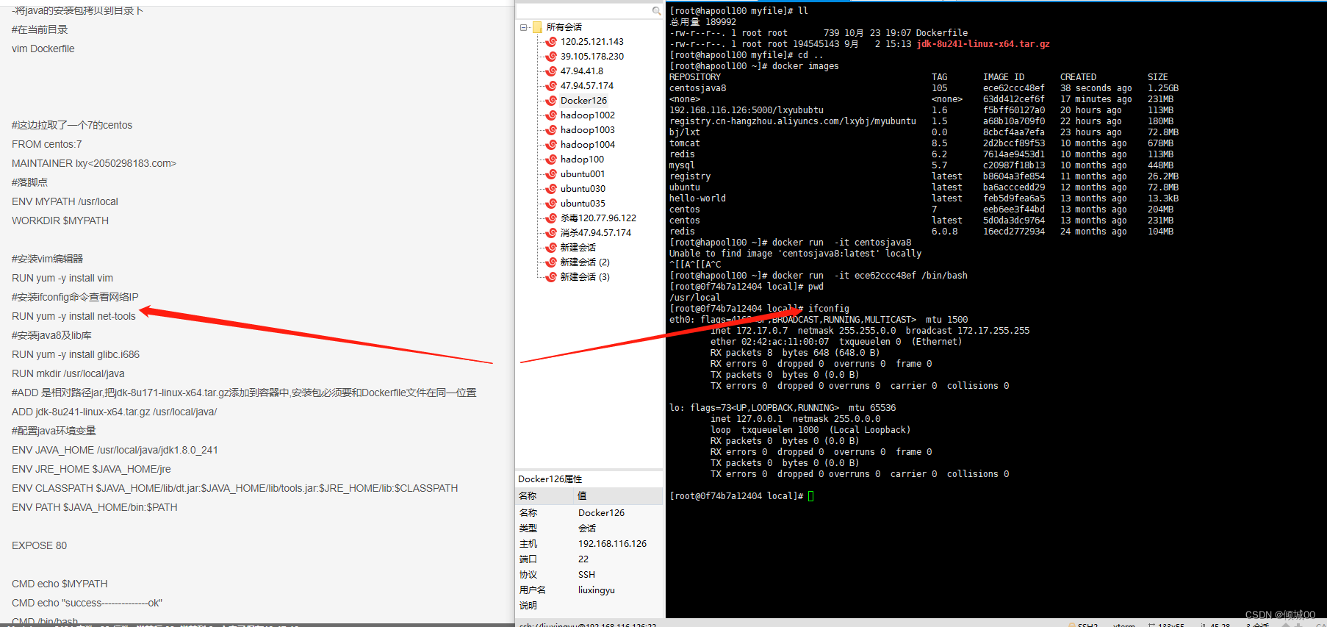Image resolution: width=1327 pixels, height=627 pixels.
Task: Click the 名称 column header in properties
Action: point(544,496)
